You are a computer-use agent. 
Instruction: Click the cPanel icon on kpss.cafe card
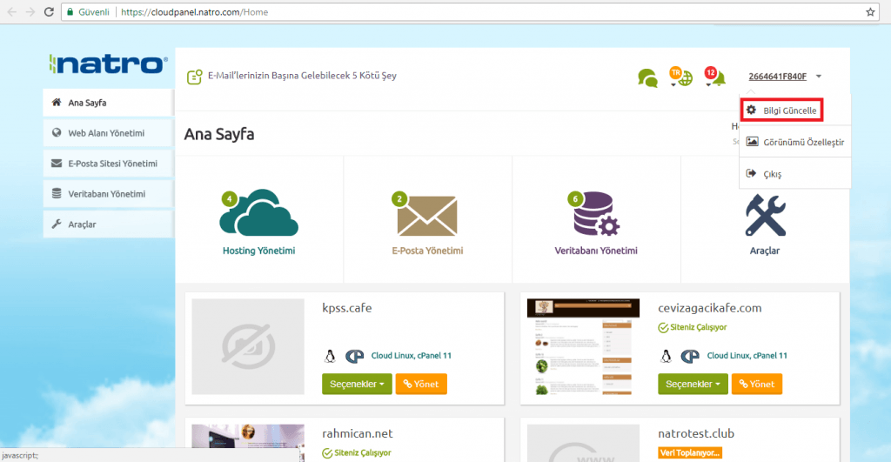coord(355,356)
